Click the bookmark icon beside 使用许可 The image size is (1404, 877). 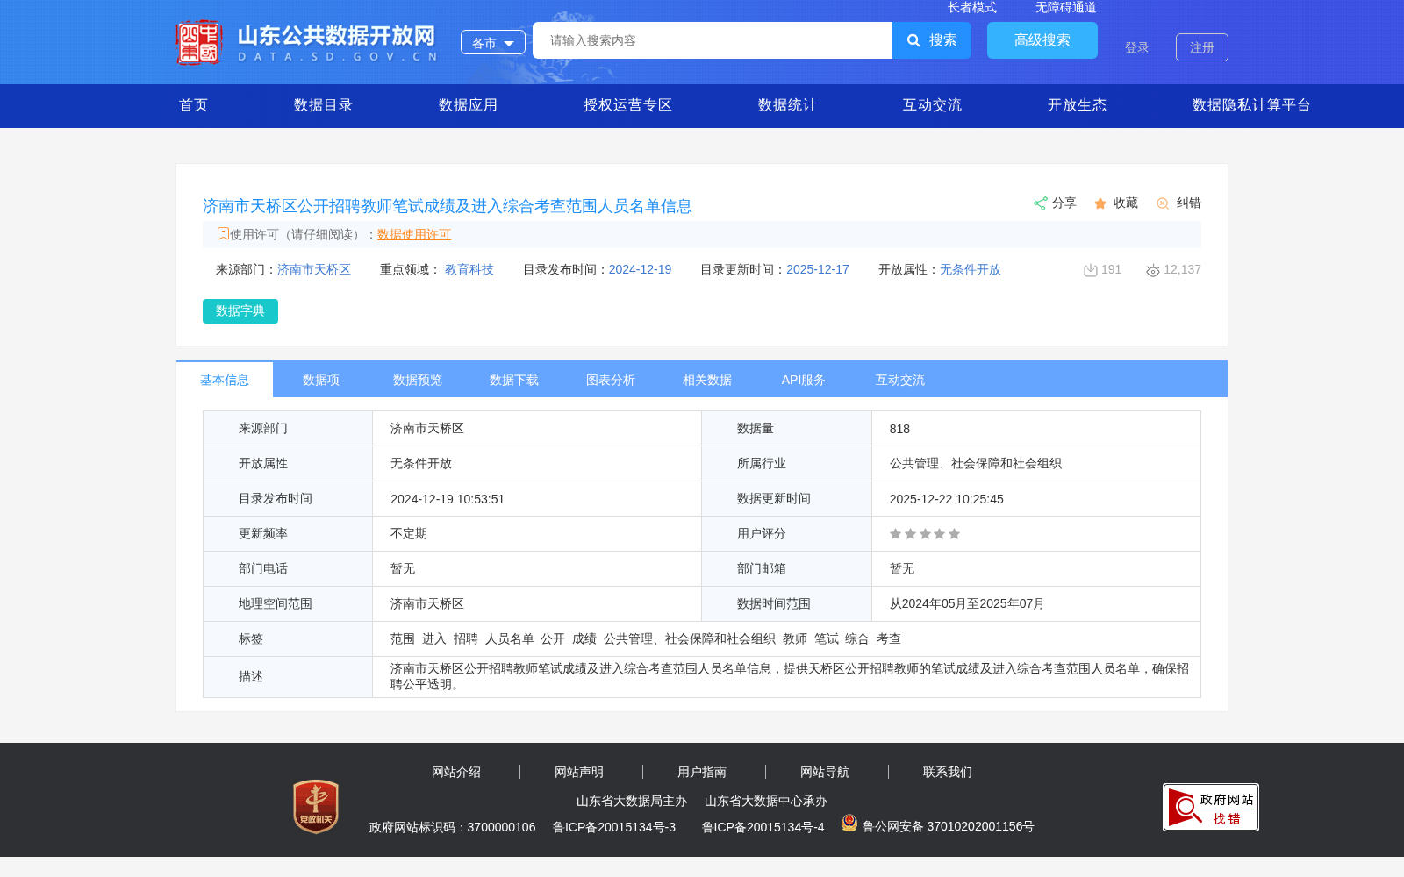coord(223,233)
